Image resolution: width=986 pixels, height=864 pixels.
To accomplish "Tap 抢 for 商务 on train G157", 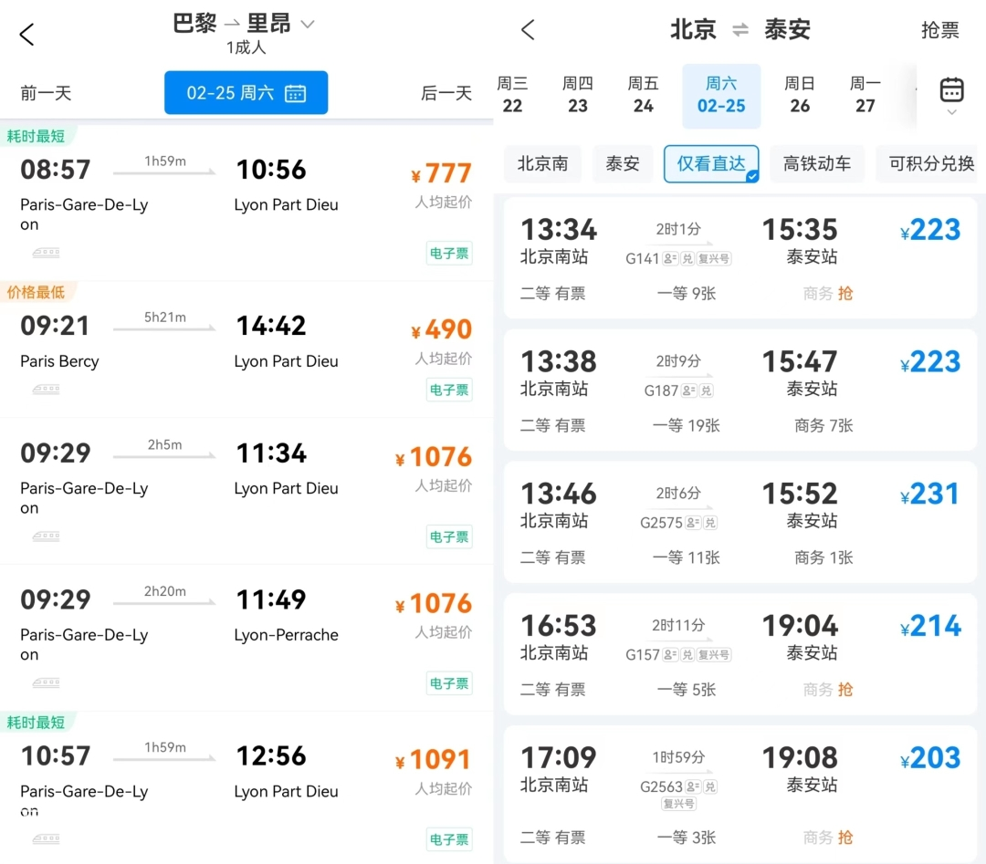I will [x=845, y=690].
